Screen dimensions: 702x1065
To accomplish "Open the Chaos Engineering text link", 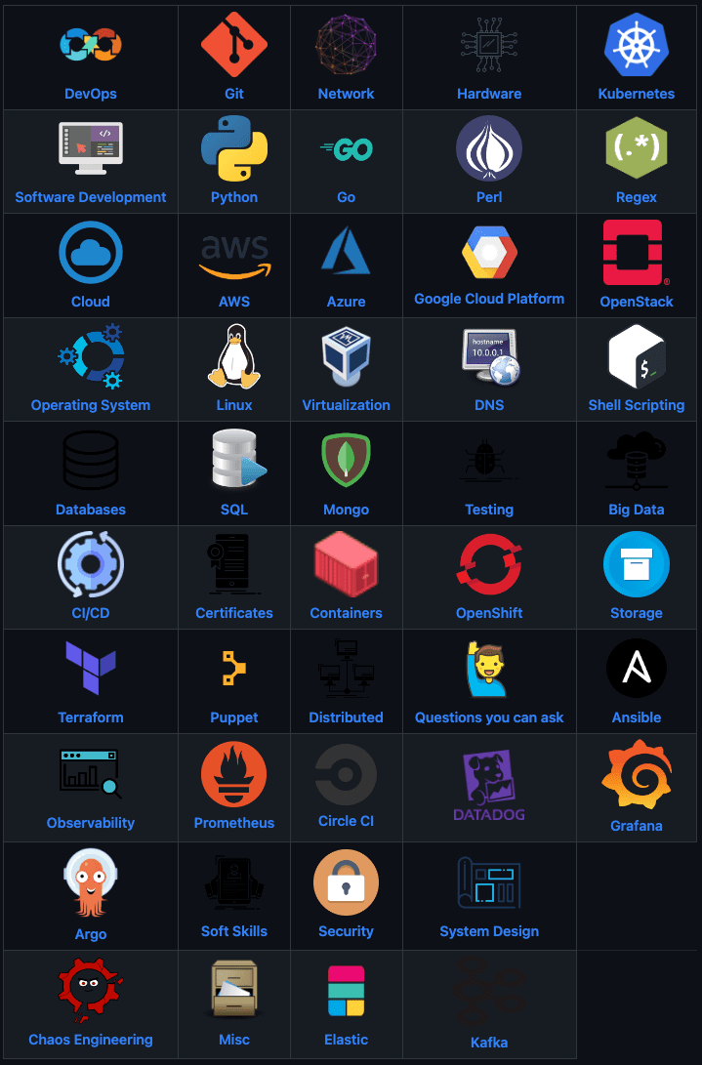I will (91, 1040).
